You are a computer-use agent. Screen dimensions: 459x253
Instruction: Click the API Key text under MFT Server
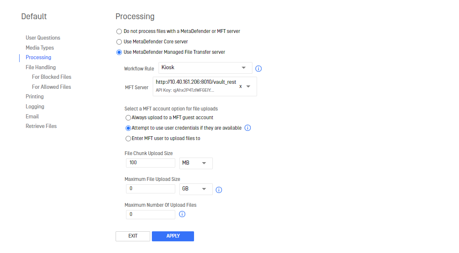pos(185,90)
